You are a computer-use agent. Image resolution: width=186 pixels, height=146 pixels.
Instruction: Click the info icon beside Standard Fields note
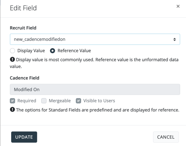(x=12, y=109)
